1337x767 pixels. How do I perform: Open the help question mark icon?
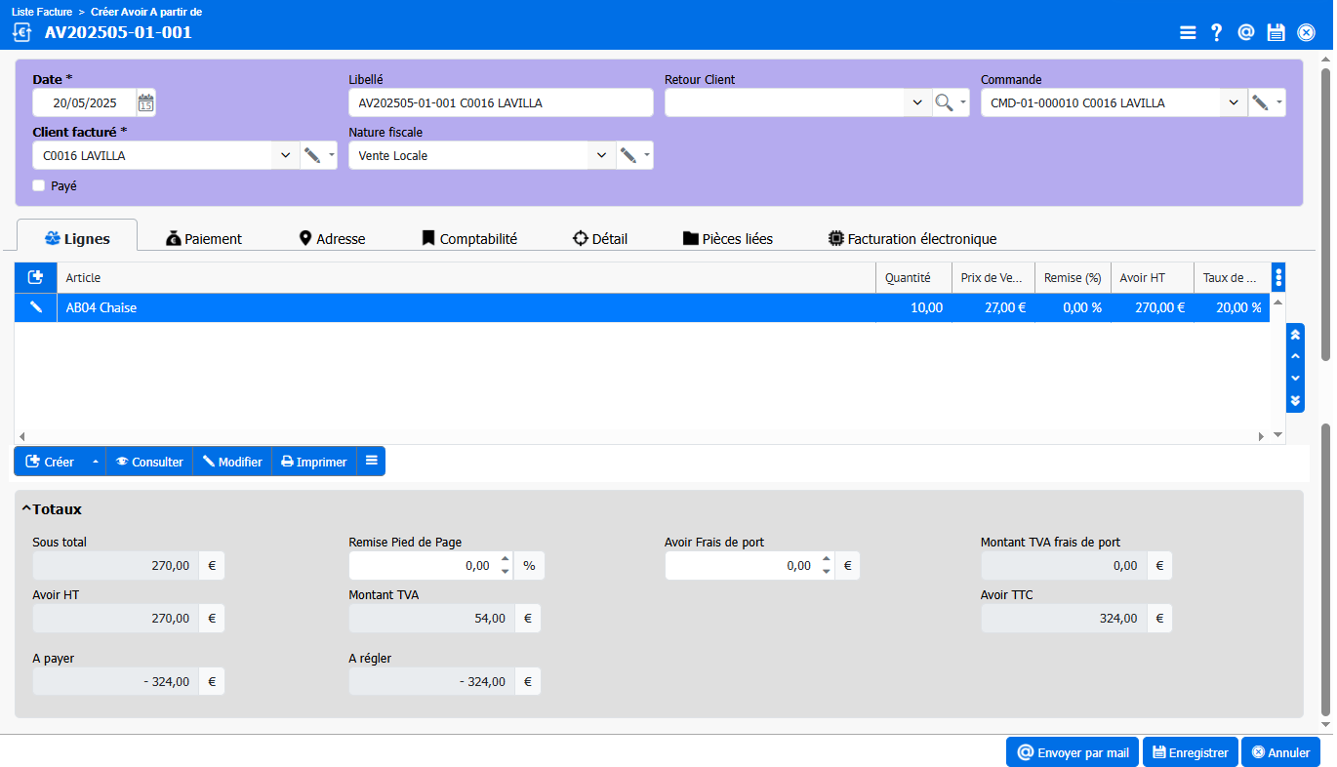pyautogui.click(x=1216, y=32)
